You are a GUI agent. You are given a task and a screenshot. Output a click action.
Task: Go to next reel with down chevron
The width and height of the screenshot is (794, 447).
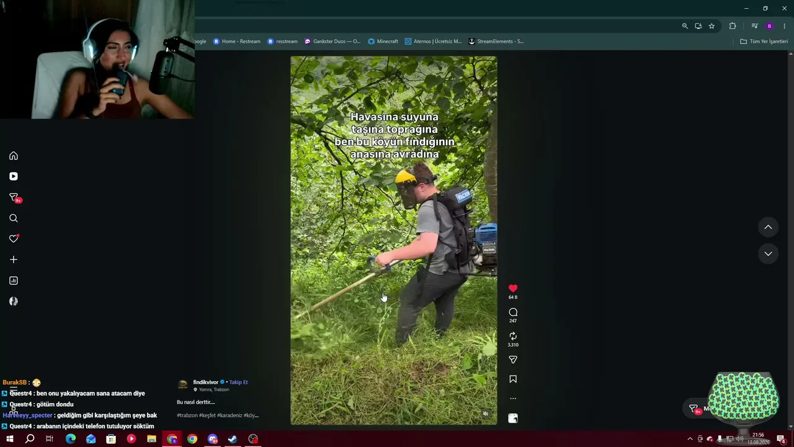pyautogui.click(x=768, y=253)
